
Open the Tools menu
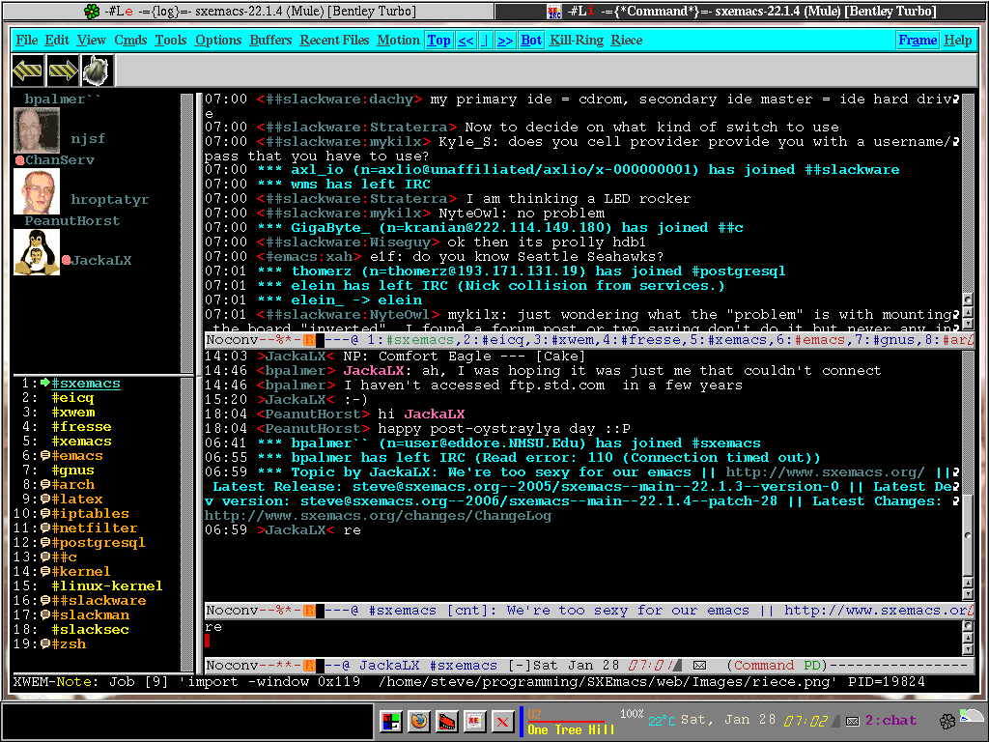tap(171, 41)
